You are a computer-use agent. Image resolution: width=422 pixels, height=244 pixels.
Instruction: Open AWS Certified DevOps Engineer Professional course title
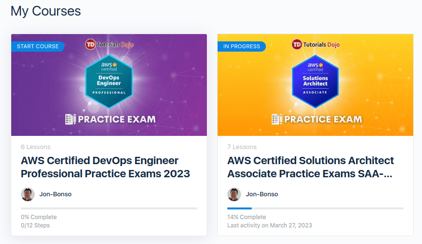click(105, 167)
